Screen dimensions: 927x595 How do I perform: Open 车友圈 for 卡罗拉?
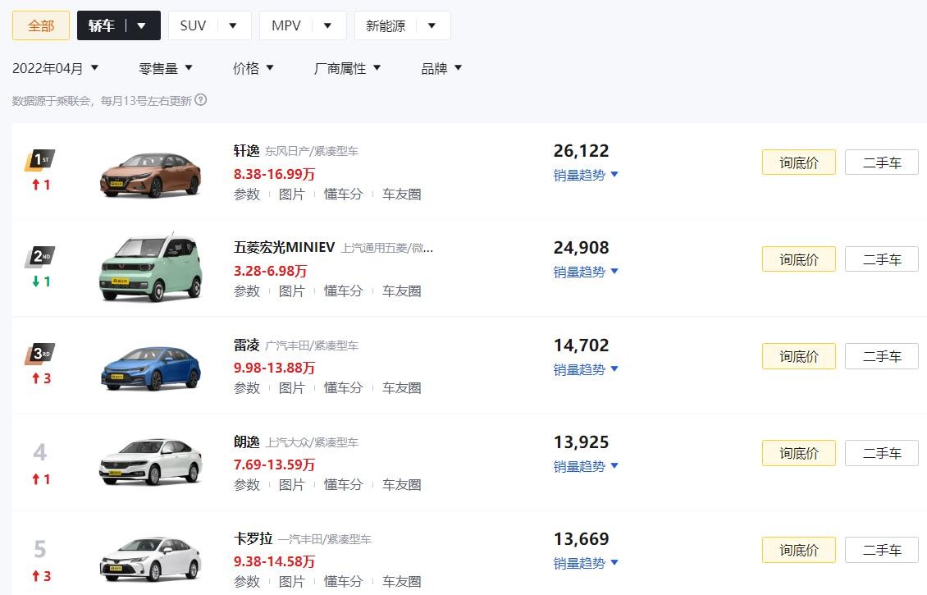coord(401,582)
